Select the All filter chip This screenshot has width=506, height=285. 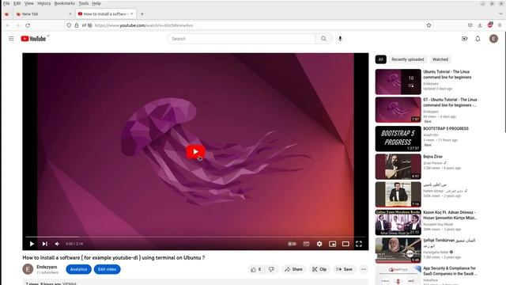click(x=381, y=59)
